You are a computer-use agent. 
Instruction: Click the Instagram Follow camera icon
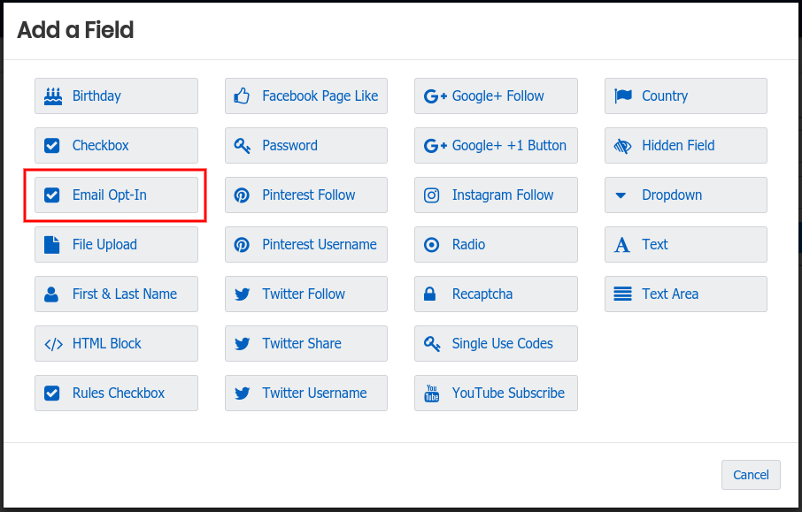click(x=432, y=195)
